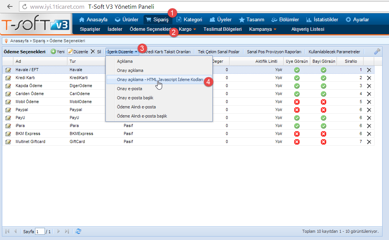The width and height of the screenshot is (389, 240).
Task: Go to the next page in pager
Action: click(59, 231)
